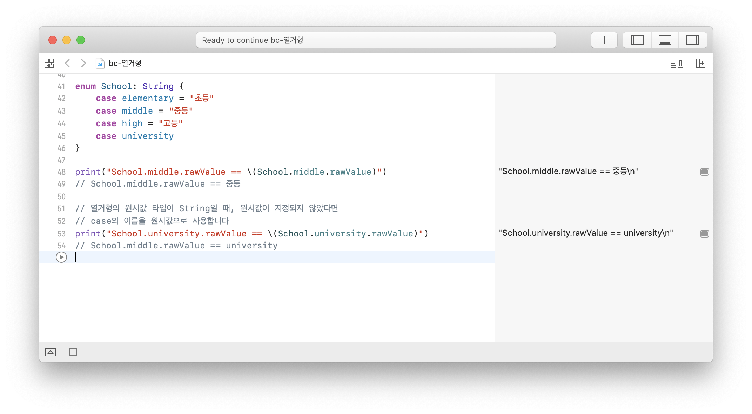Toggle the inspector right panel
752x414 pixels.
[x=692, y=40]
